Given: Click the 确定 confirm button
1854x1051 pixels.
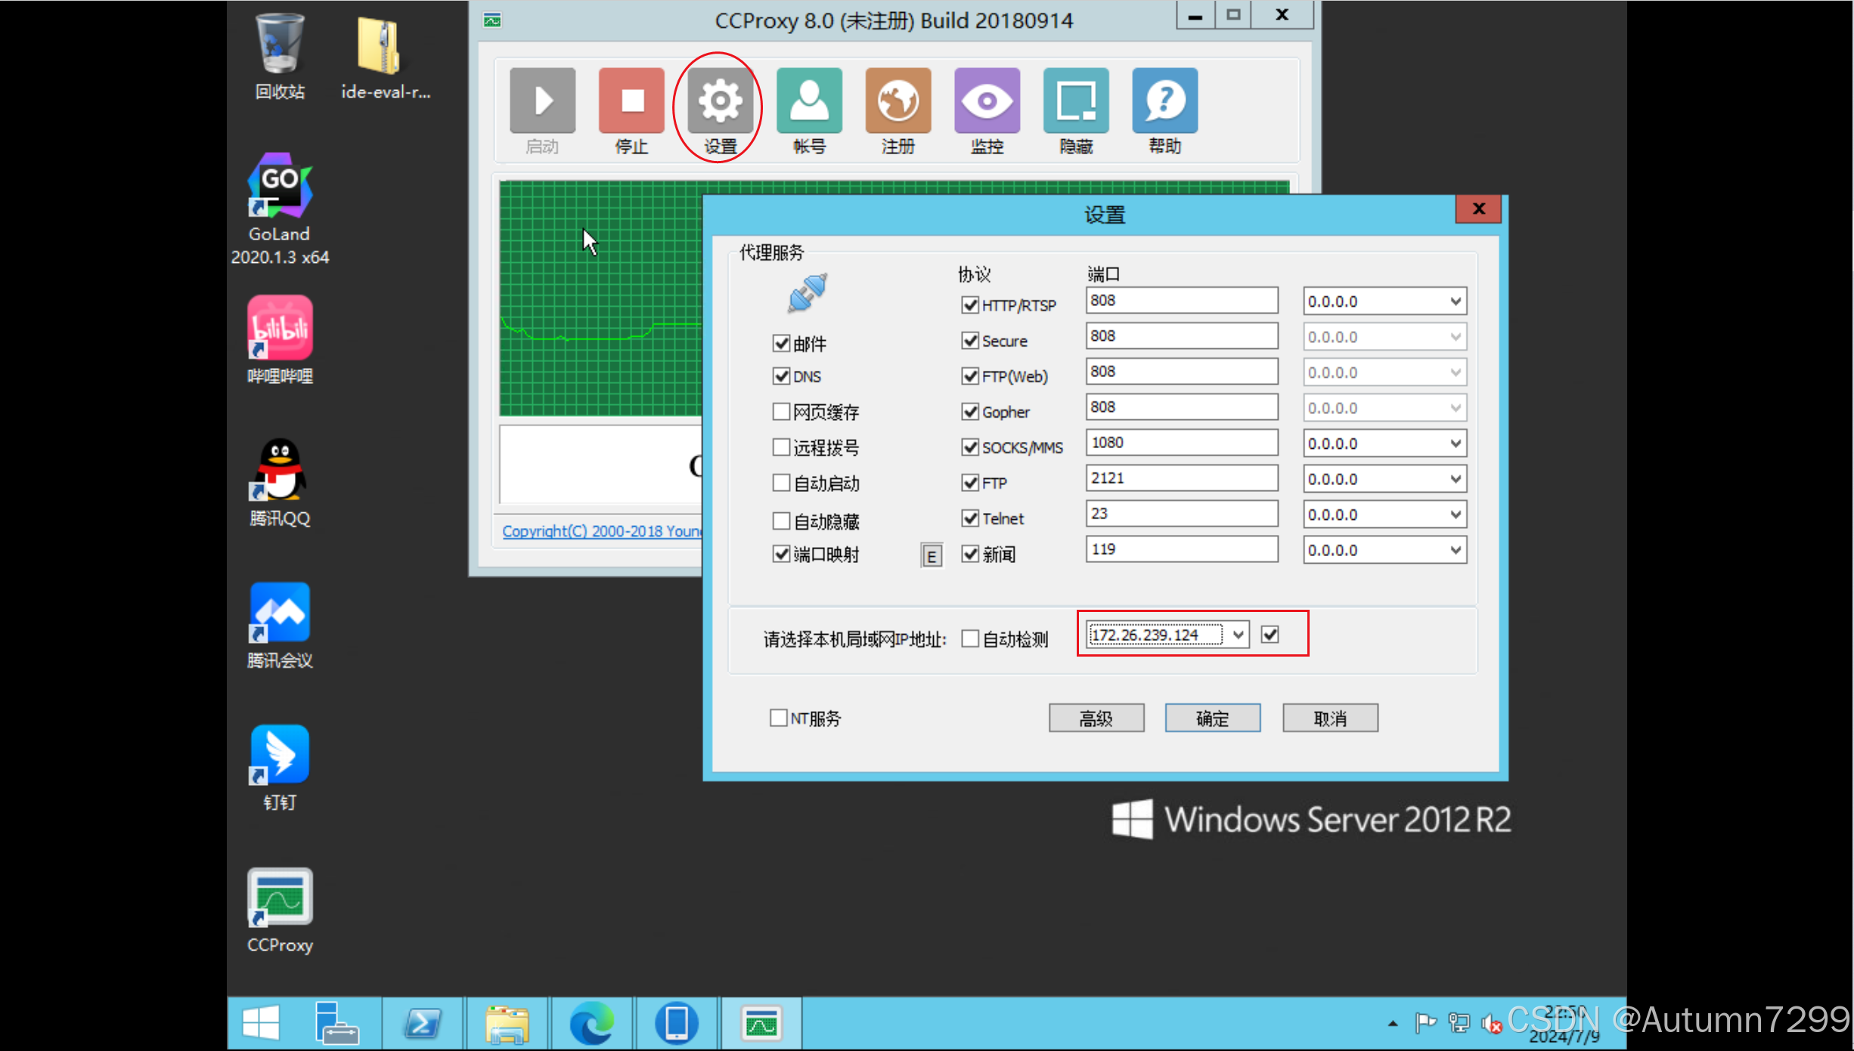Looking at the screenshot, I should point(1212,718).
